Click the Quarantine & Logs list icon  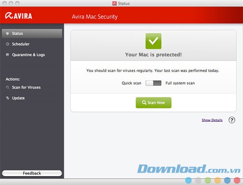coord(7,54)
